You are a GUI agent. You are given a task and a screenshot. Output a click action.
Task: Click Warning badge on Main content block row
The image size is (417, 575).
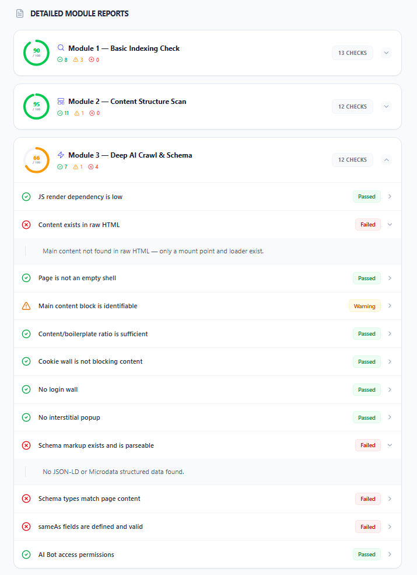[x=365, y=306]
